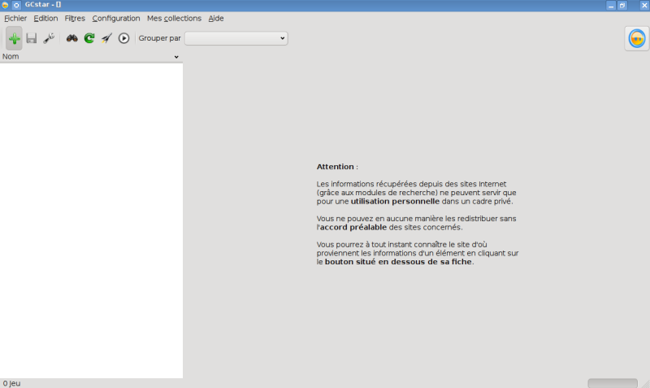Click the 'Attention :' heading text
The width and height of the screenshot is (650, 388).
(x=337, y=167)
